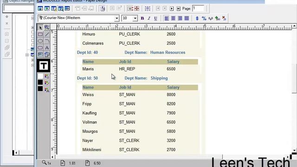This screenshot has height=167, width=297.
Task: Collapse the leftmost minus node in the Object Navigator tree
Action: [27, 55]
